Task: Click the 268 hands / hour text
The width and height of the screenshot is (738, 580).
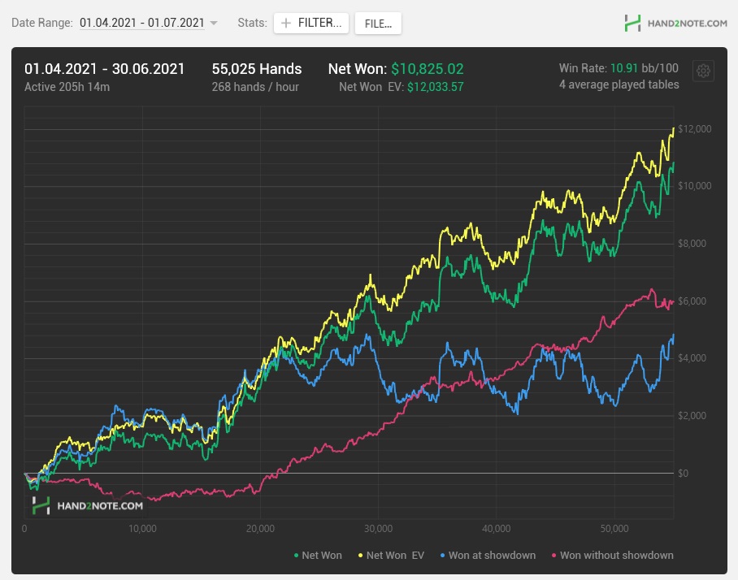Action: click(255, 87)
